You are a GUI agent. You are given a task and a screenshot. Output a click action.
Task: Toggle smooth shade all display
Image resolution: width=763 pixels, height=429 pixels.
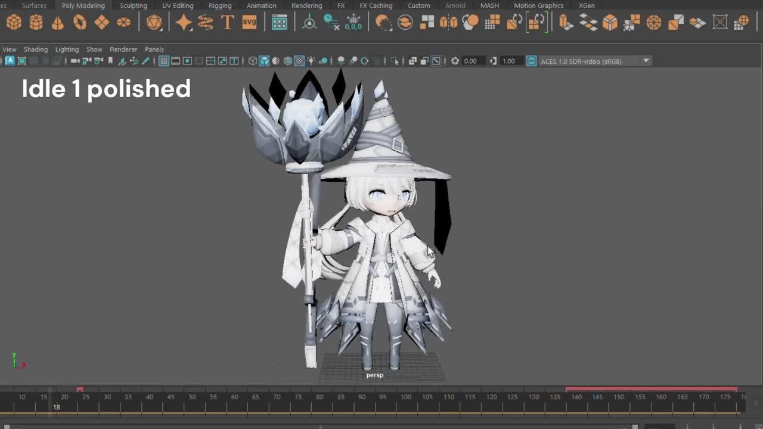264,61
